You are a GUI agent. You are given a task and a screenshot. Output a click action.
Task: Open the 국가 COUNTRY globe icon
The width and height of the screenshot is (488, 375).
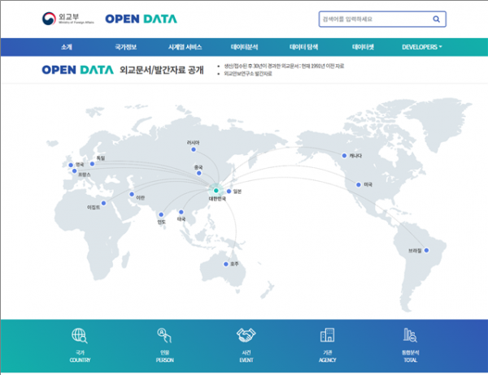[x=80, y=336]
